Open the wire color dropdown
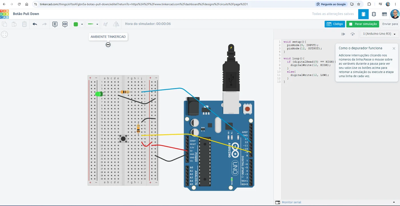 tap(82, 24)
